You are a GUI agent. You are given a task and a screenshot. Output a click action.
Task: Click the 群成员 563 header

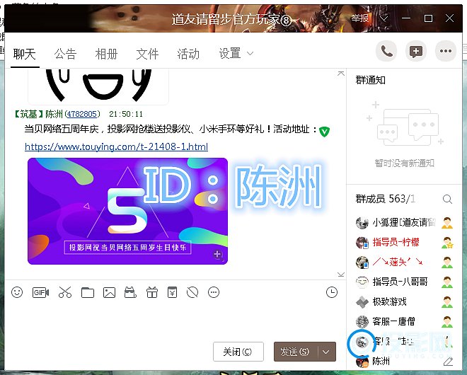tap(385, 199)
